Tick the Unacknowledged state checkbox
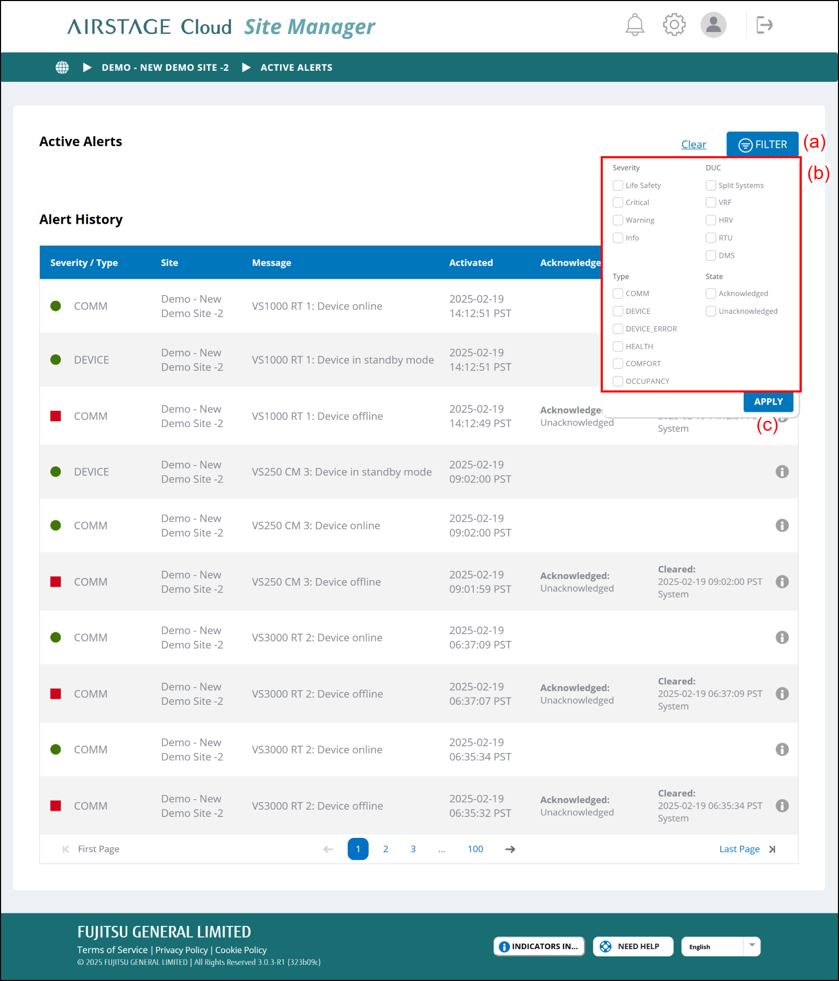839x981 pixels. click(x=711, y=311)
